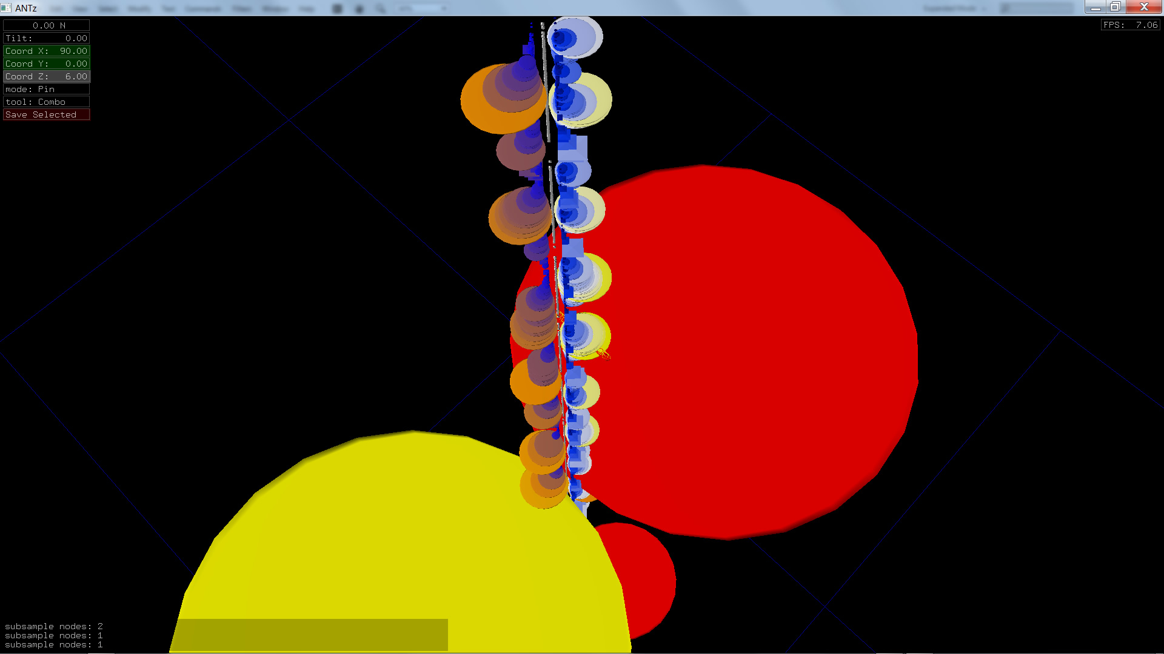Click the mode: Pin indicator

tap(46, 89)
